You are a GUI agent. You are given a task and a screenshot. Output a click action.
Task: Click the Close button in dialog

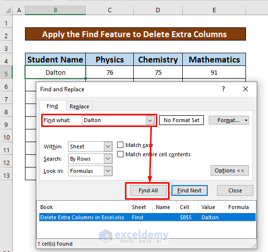click(x=235, y=190)
